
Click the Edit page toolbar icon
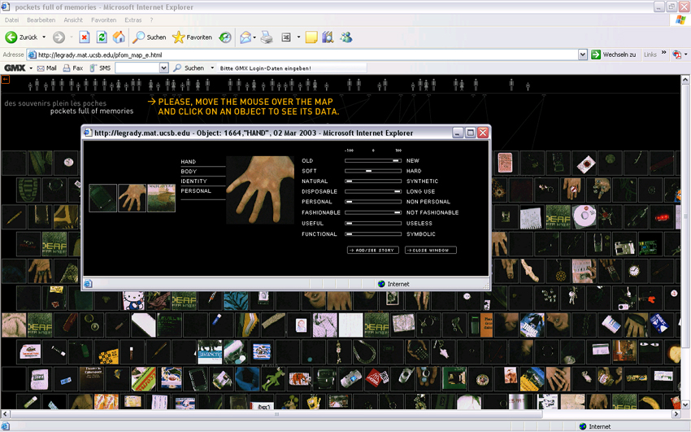click(286, 37)
